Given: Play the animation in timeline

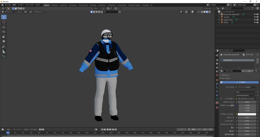Looking at the screenshot, I should click(x=110, y=130).
